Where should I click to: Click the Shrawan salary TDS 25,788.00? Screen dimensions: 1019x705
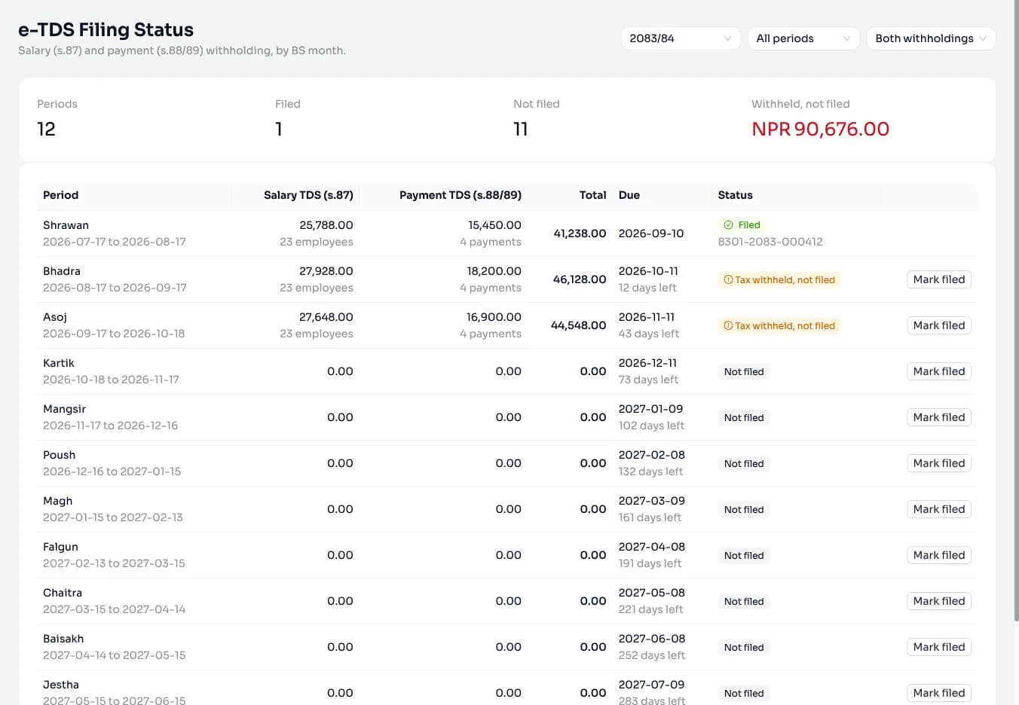click(x=326, y=225)
